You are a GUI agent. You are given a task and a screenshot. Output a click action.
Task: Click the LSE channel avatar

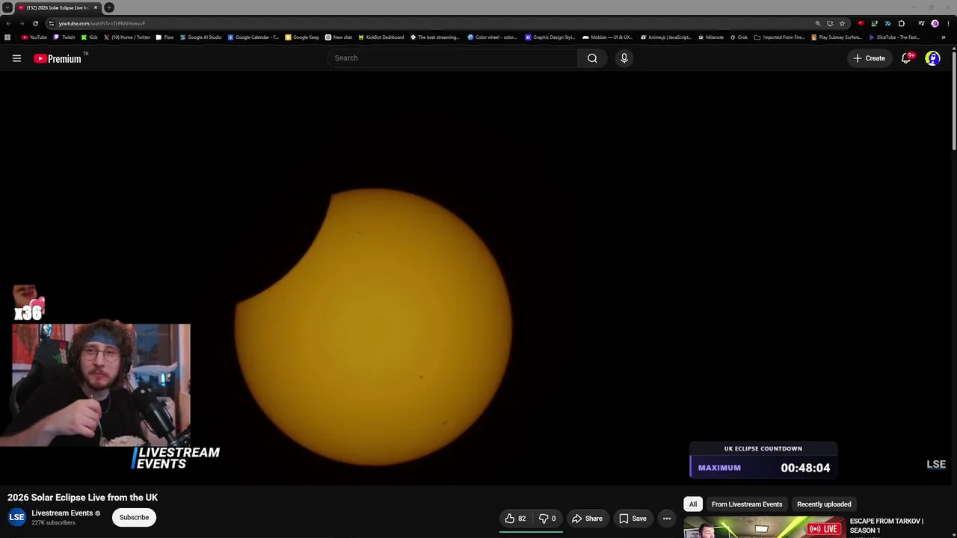[16, 517]
